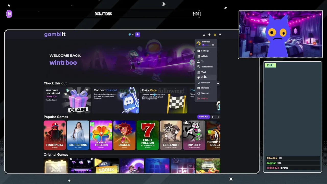Screen dimensions: 327x184
Task: Click the Popular Games heading
Action: point(56,117)
